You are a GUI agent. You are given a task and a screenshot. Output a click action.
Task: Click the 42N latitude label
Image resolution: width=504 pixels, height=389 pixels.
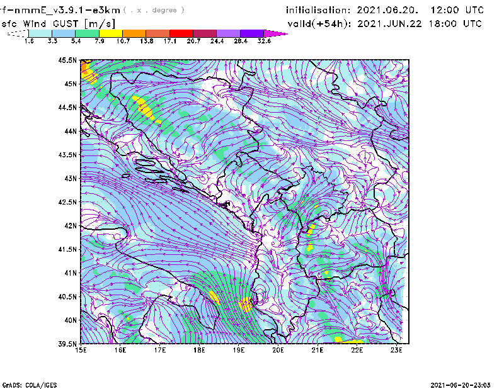(x=71, y=226)
